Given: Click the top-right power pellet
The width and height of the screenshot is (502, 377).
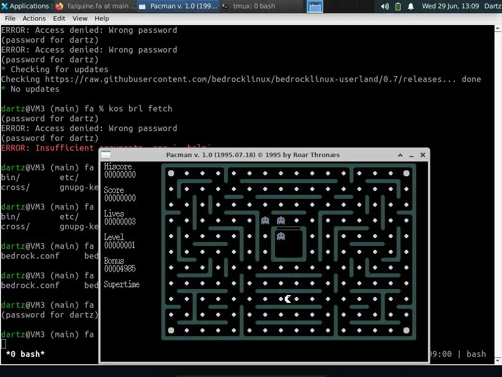Looking at the screenshot, I should 406,173.
